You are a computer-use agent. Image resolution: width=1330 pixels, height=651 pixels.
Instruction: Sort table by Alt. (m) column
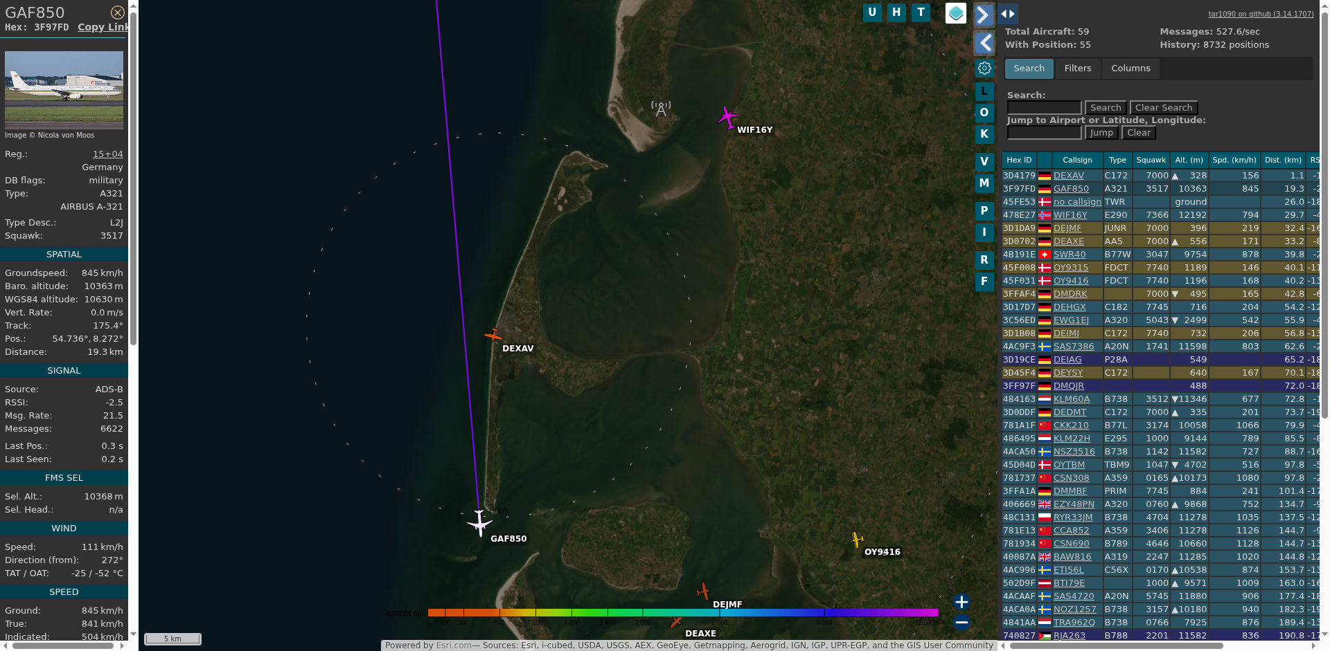click(x=1189, y=160)
